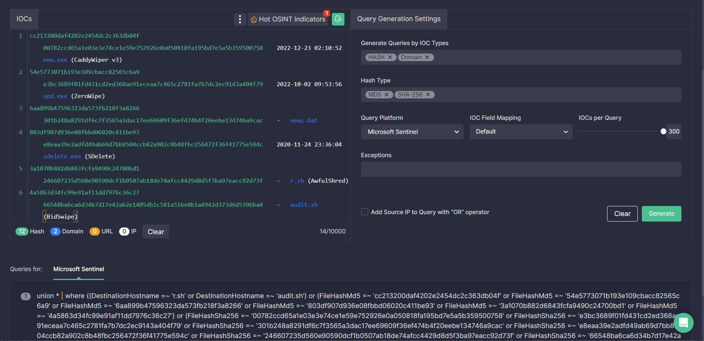Click the query number 1 badge
This screenshot has height=341, width=704.
26,296
